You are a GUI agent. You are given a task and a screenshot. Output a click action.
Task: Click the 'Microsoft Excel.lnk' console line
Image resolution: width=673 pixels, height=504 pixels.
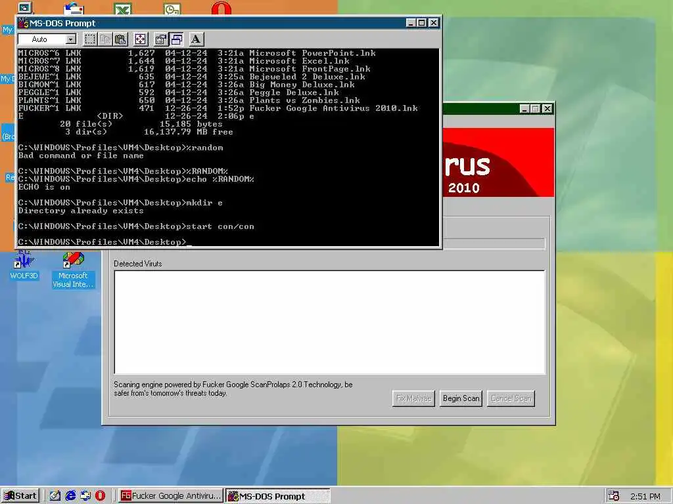[x=184, y=61]
